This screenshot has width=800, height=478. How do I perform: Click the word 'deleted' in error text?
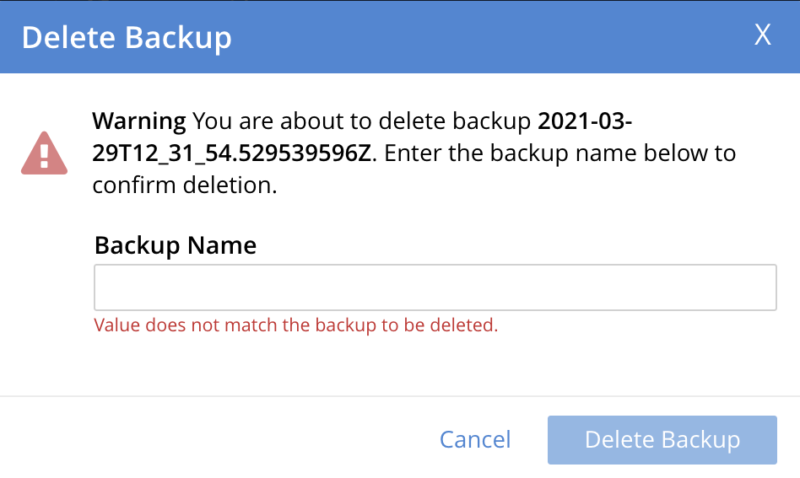coord(468,325)
